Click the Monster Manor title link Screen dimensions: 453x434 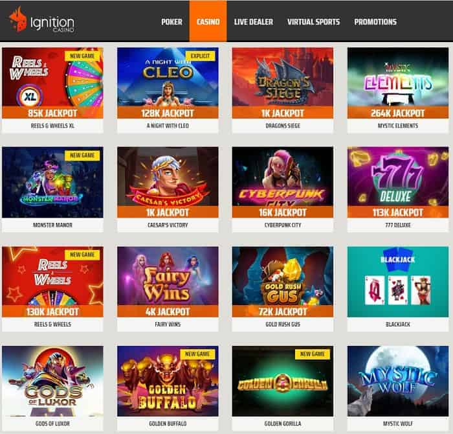[x=52, y=225]
